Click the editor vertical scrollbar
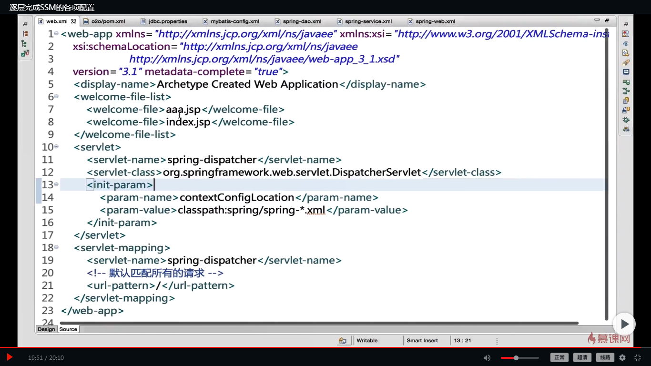The width and height of the screenshot is (651, 366). [607, 174]
